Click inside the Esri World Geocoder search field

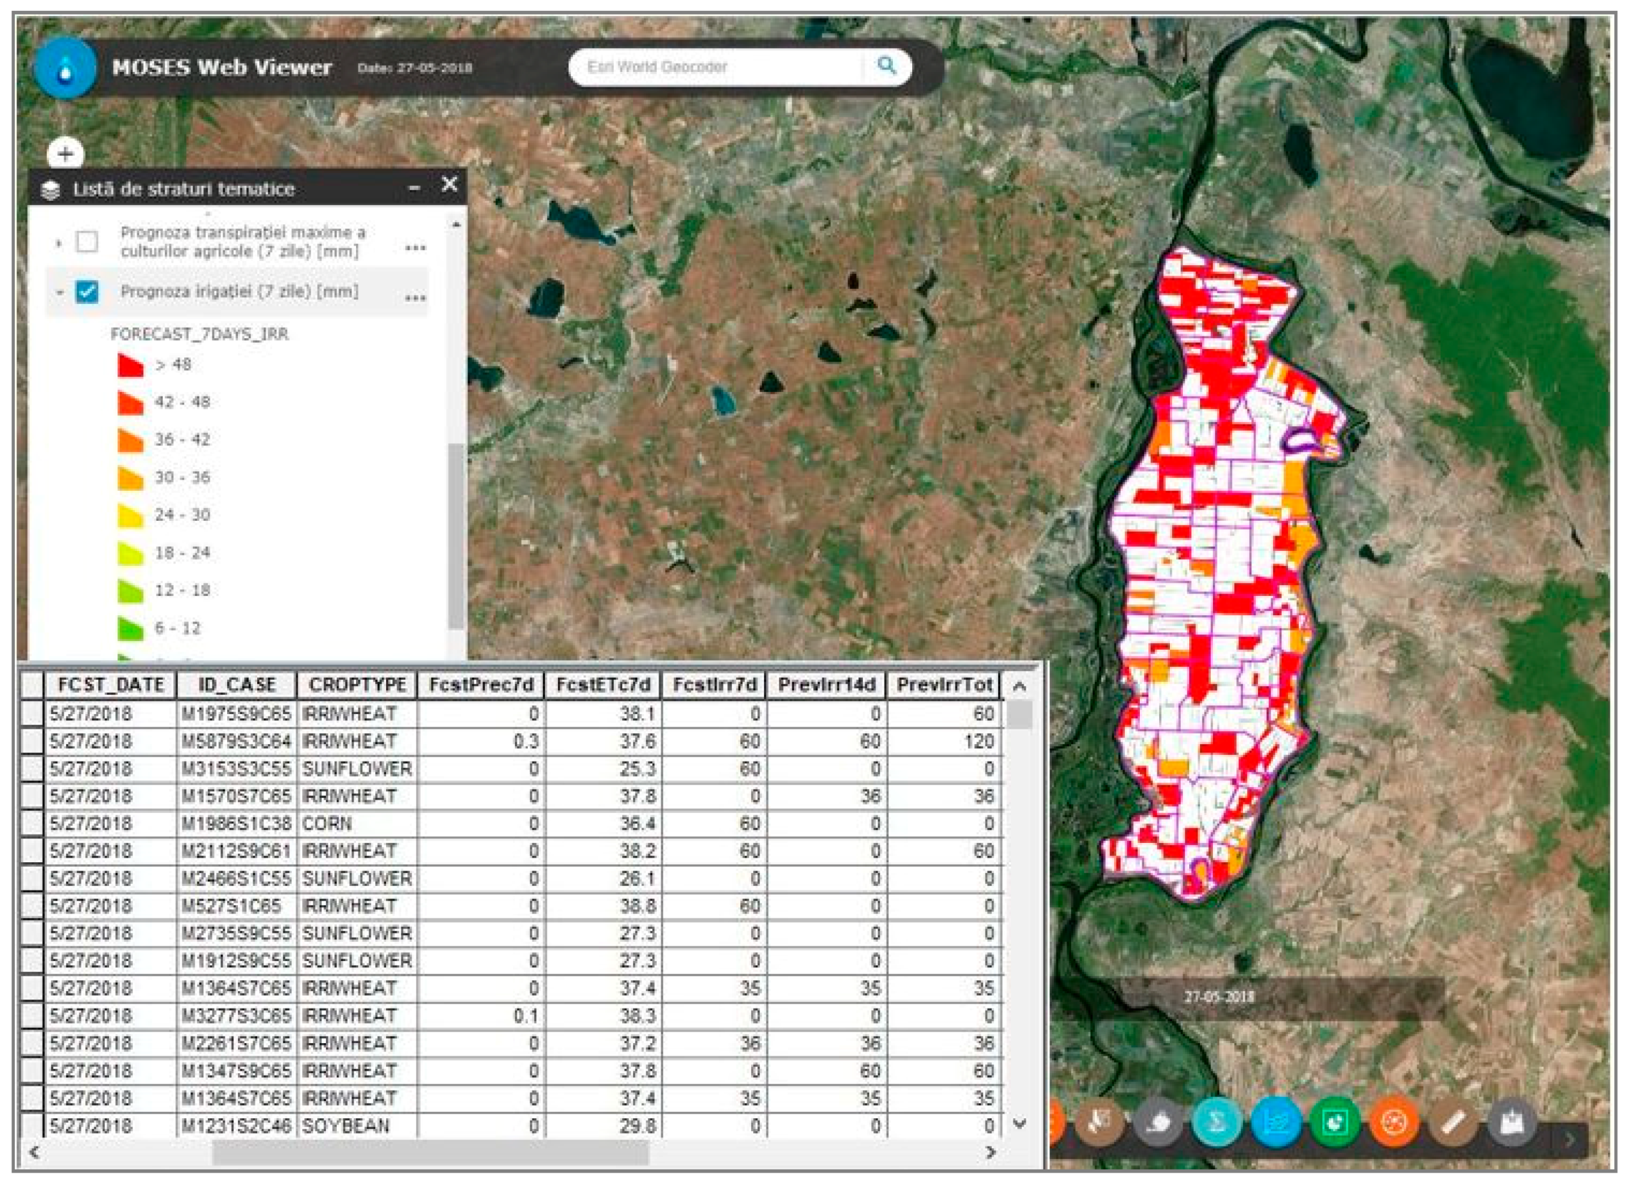pyautogui.click(x=717, y=67)
